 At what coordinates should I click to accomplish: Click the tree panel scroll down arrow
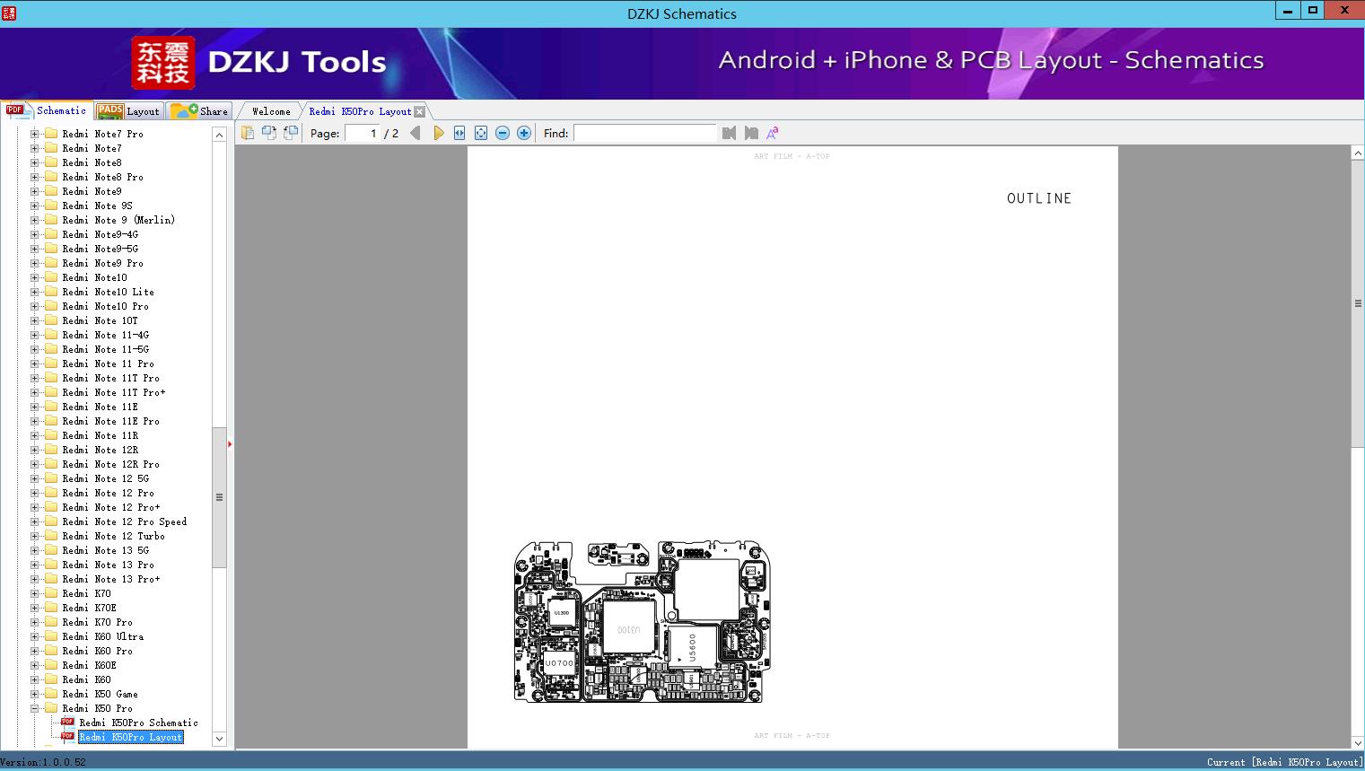click(219, 739)
